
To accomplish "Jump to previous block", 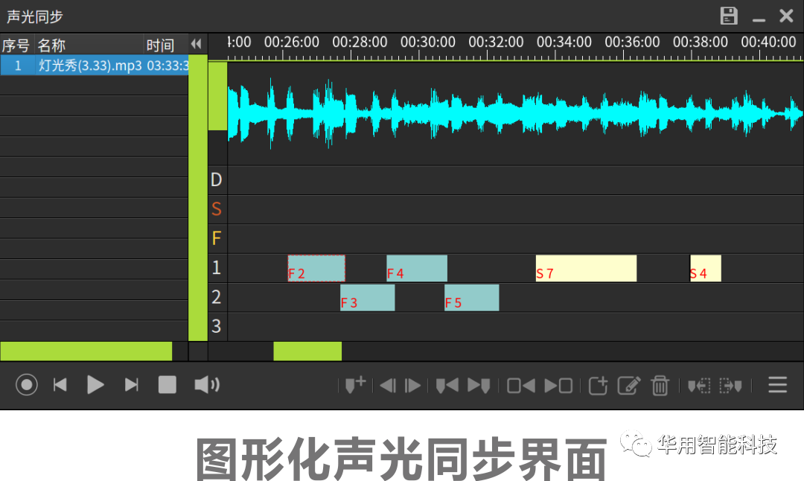I will [x=521, y=385].
